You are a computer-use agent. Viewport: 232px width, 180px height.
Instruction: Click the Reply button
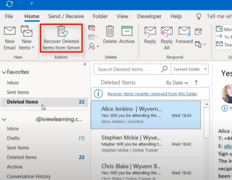pyautogui.click(x=150, y=35)
